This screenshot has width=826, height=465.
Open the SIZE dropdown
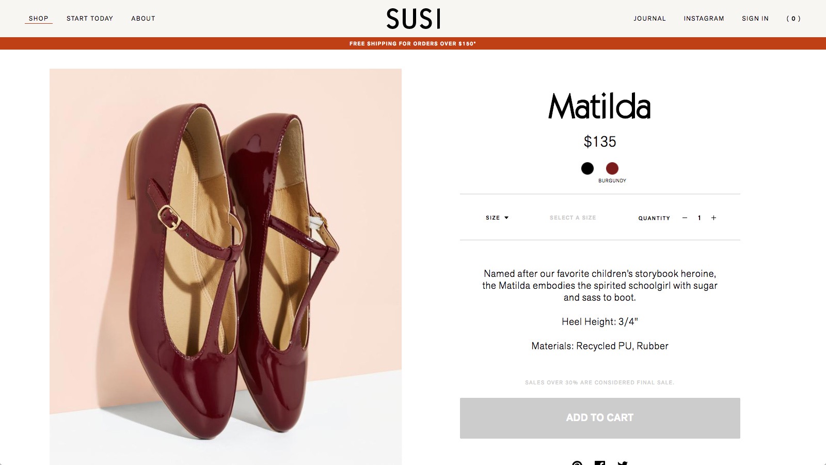tap(497, 218)
